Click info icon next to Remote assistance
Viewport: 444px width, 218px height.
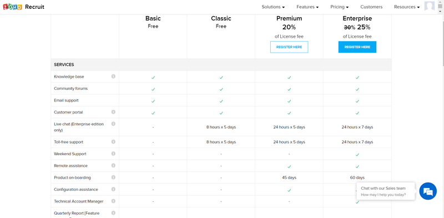(x=113, y=165)
